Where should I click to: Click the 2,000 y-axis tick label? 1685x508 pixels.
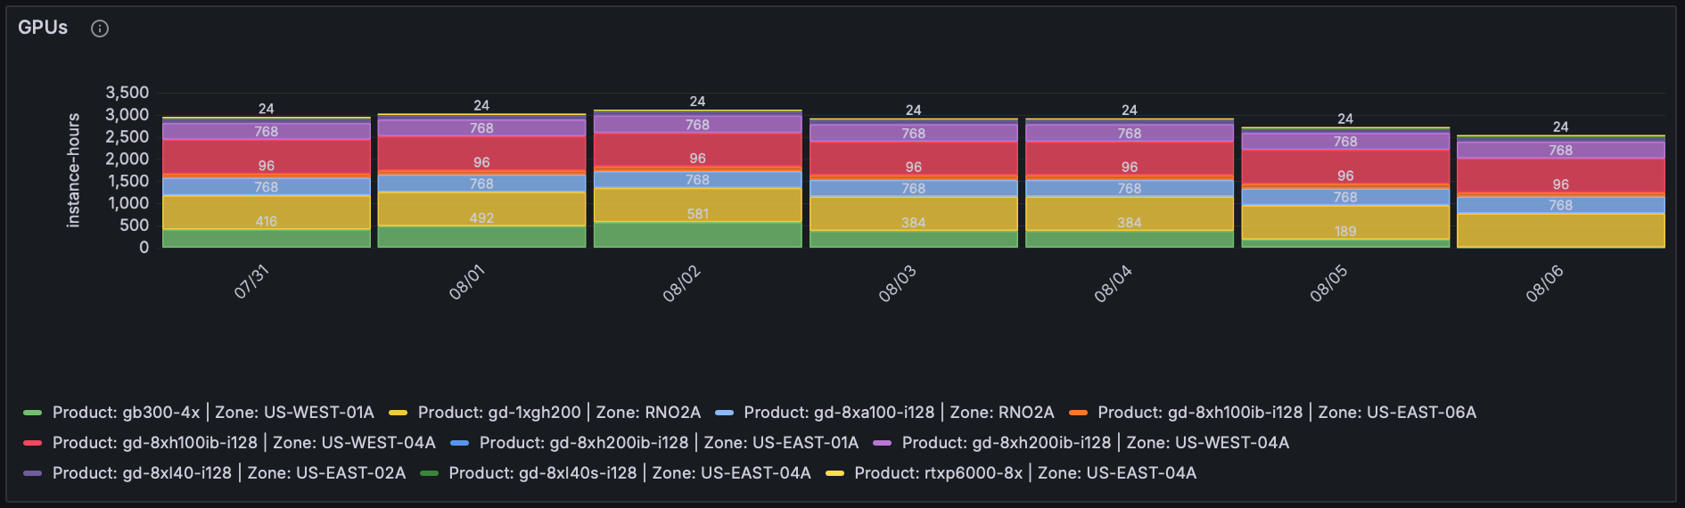[127, 159]
